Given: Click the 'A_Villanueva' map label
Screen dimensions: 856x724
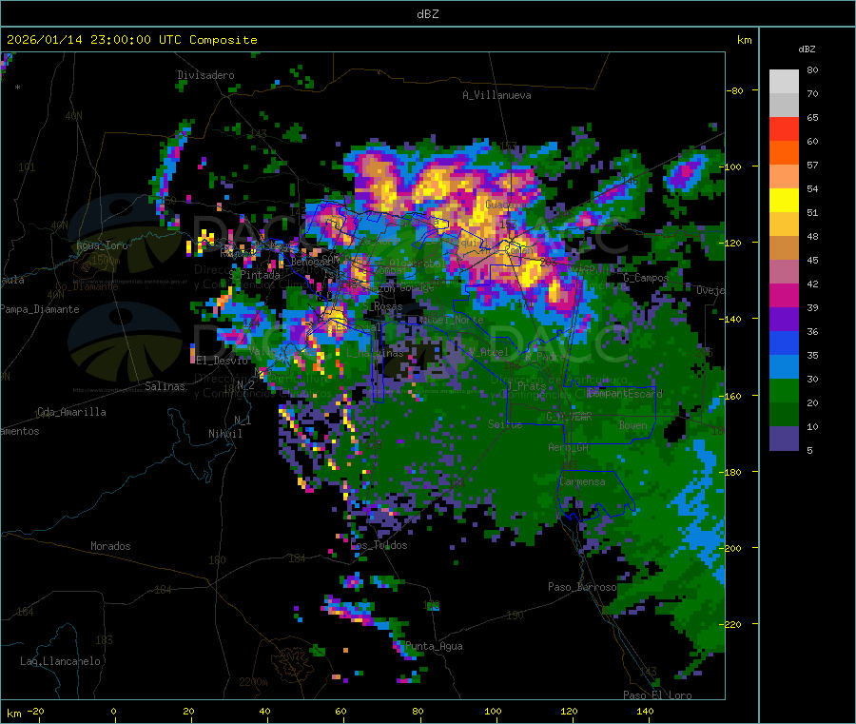Looking at the screenshot, I should (496, 95).
